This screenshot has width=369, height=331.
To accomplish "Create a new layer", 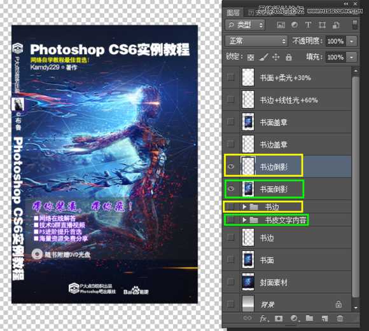I will (324, 318).
